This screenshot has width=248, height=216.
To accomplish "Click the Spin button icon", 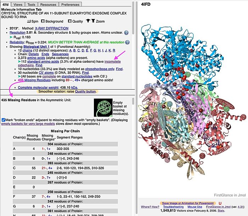I will click(x=29, y=22).
